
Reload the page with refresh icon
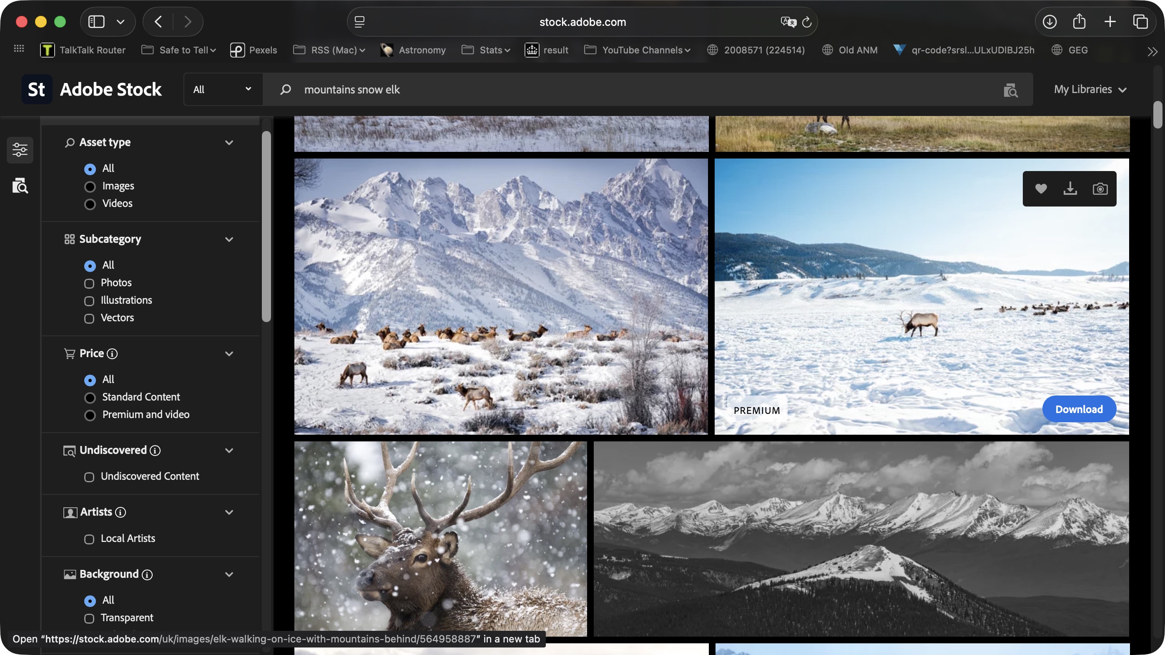coord(807,22)
